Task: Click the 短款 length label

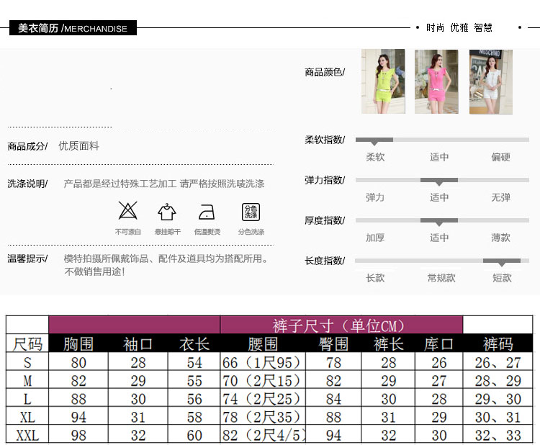Action: pos(502,278)
